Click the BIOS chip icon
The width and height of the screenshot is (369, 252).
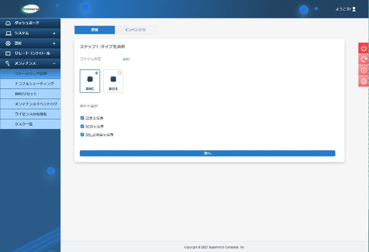point(113,79)
